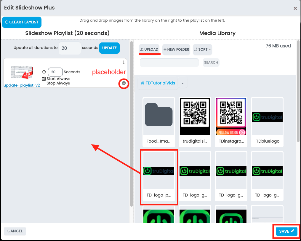Select update-playlist-v2 slide thumbnail
Image resolution: width=301 pixels, height=241 pixels.
(22, 72)
